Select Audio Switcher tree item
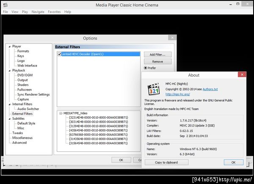The image size is (254, 184). [28, 109]
